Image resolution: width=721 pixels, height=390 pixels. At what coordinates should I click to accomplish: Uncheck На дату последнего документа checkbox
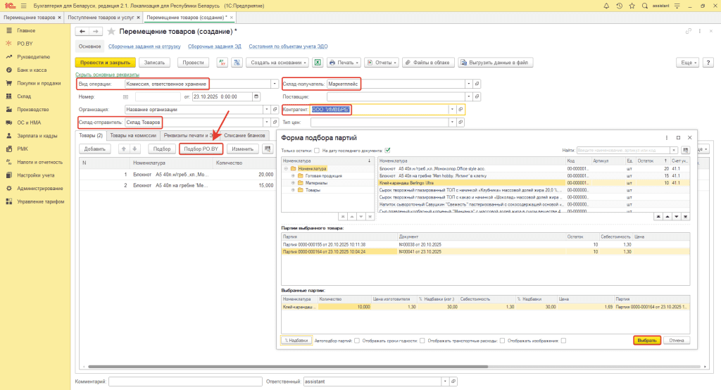coord(388,150)
